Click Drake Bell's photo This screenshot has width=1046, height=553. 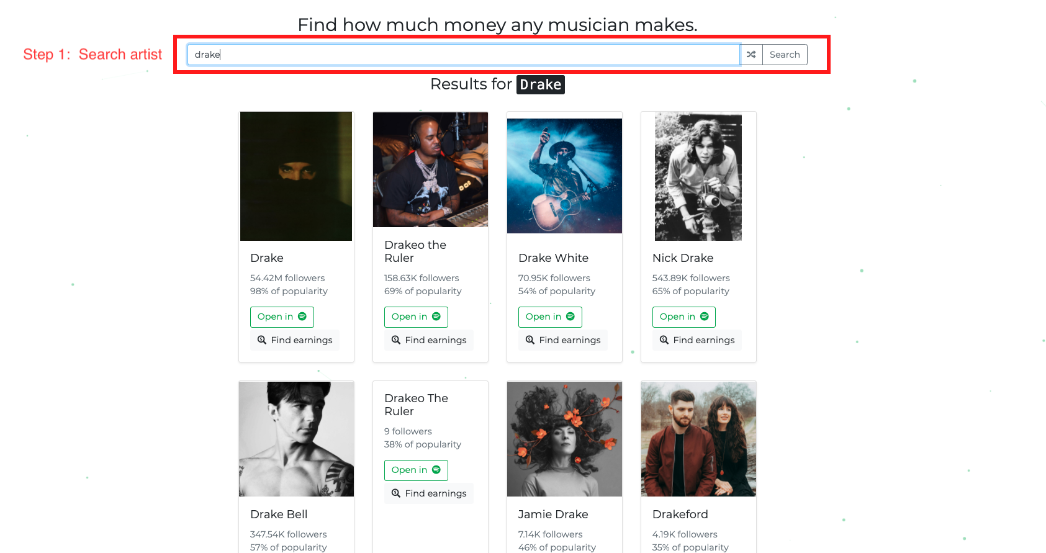click(296, 439)
